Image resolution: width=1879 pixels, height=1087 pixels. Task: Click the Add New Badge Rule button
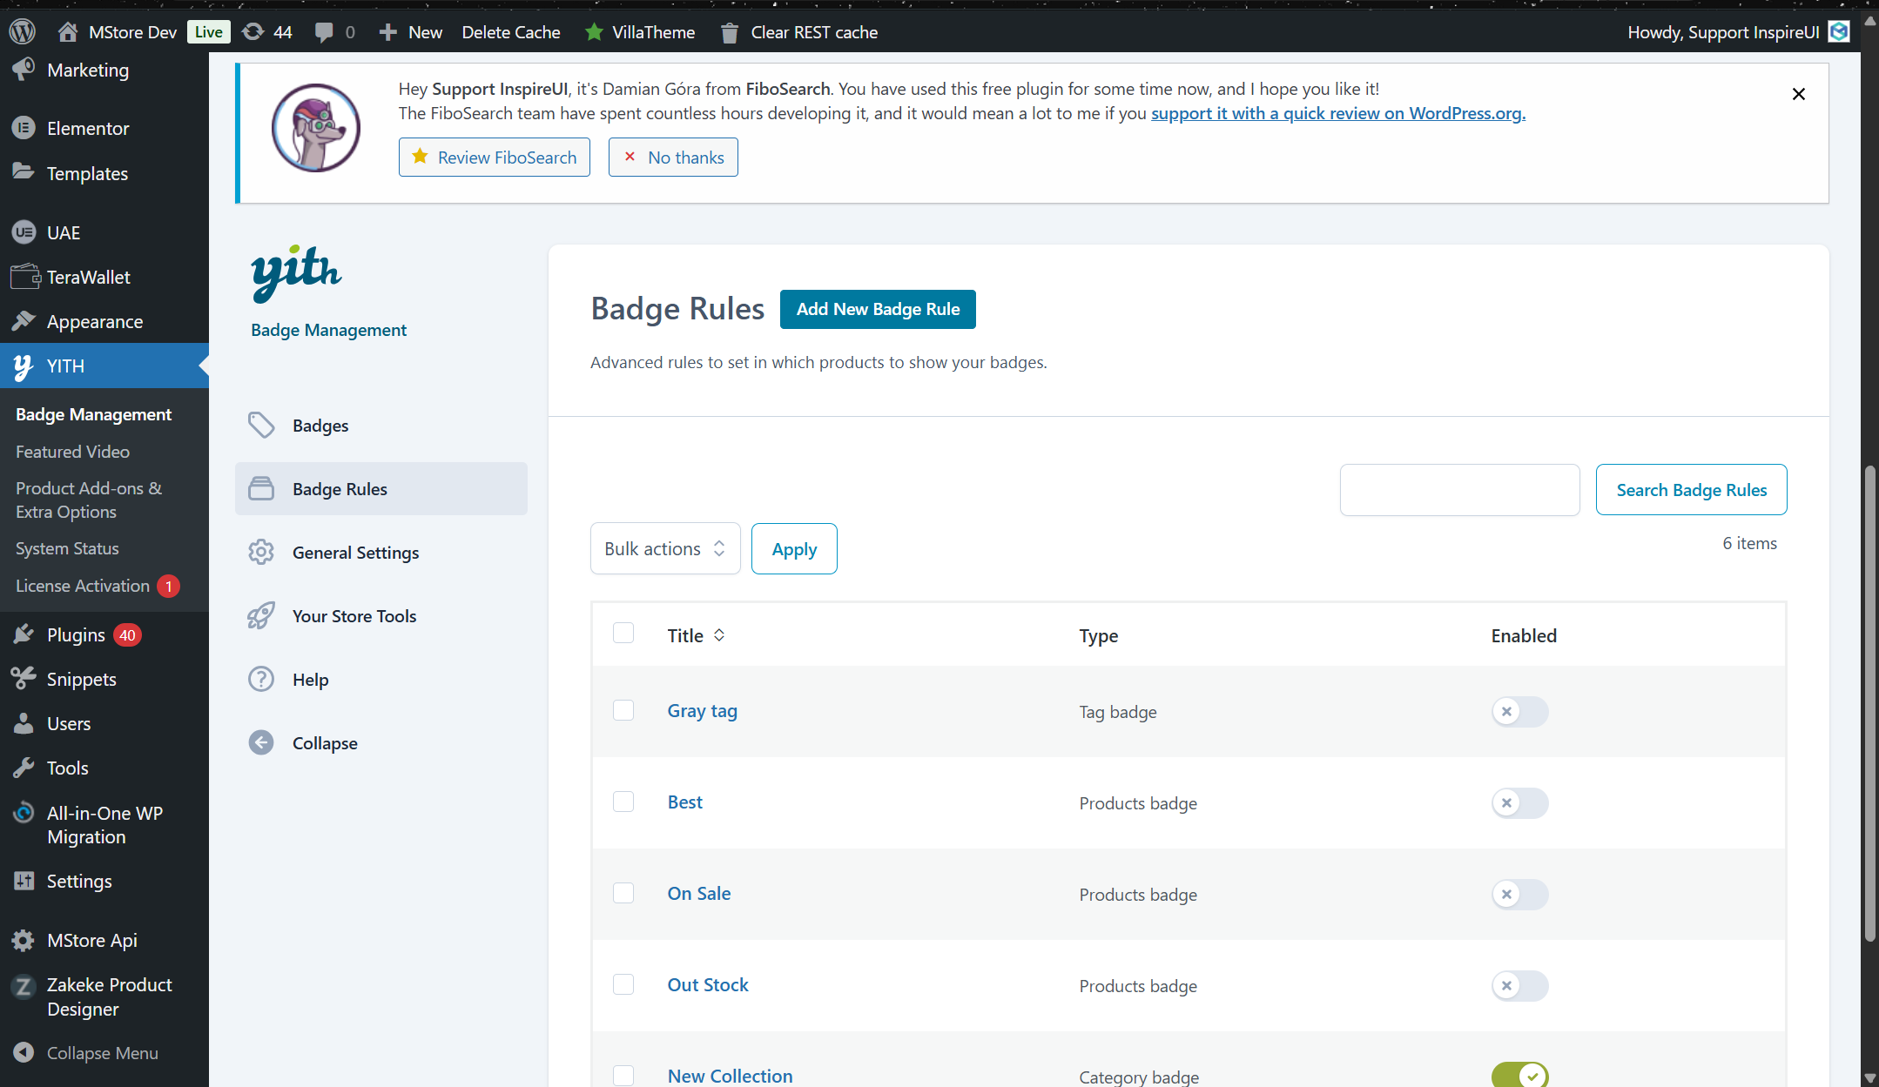point(878,309)
